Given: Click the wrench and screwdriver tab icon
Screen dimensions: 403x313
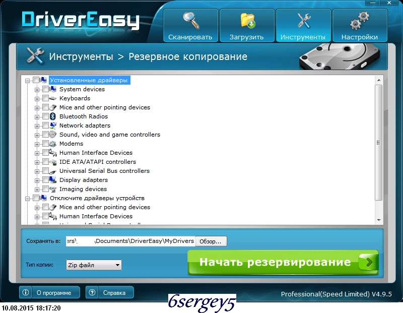Looking at the screenshot, I should 304,20.
